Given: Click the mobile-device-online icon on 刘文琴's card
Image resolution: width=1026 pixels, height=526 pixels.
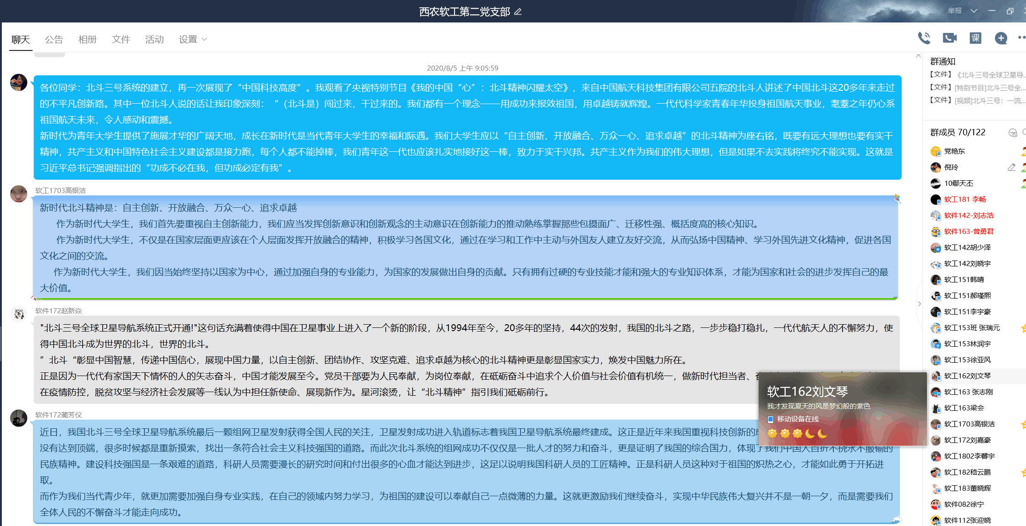Looking at the screenshot, I should click(x=770, y=419).
